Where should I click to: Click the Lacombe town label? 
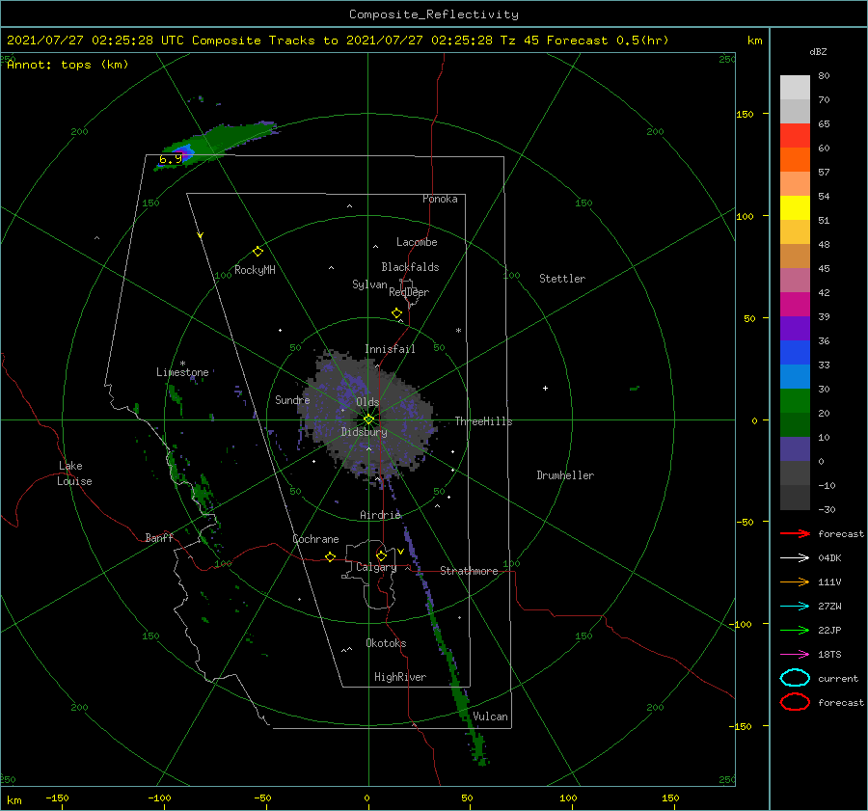click(x=417, y=242)
